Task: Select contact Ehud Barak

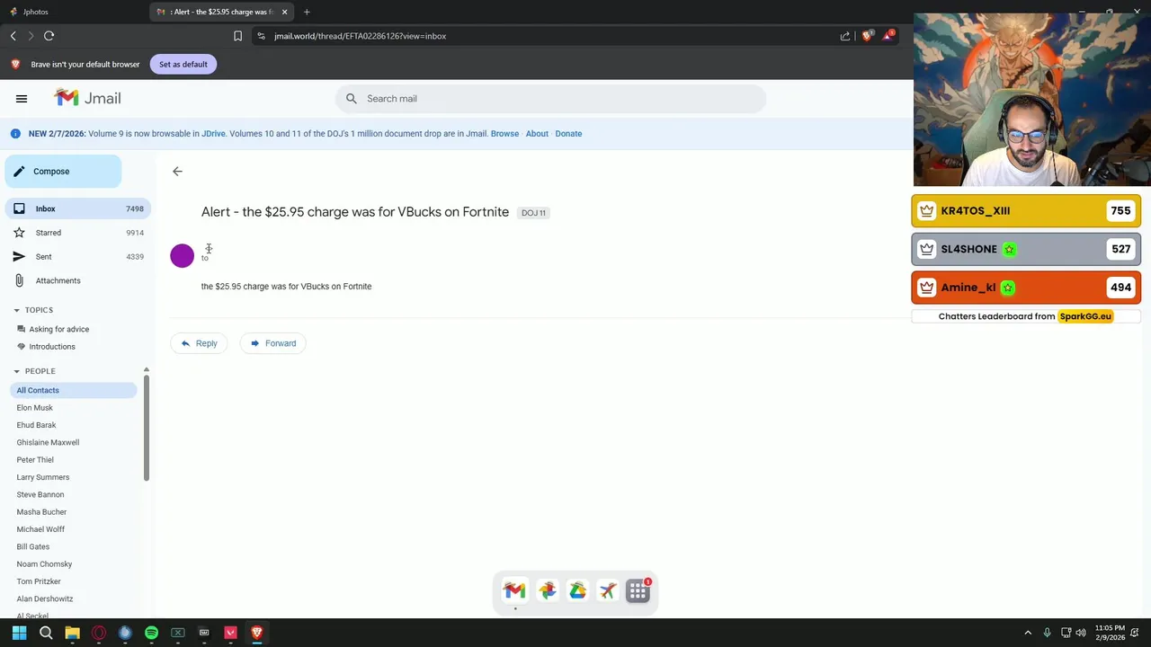Action: pos(36,425)
